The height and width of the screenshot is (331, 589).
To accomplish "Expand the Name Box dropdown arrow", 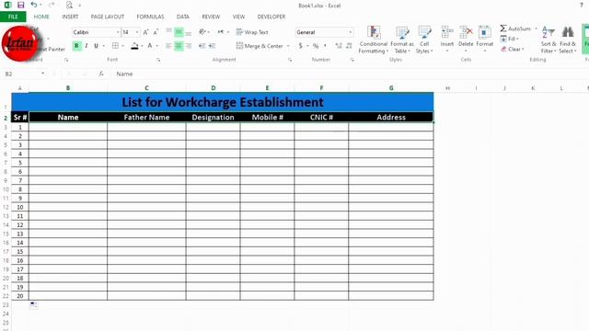I will (43, 74).
